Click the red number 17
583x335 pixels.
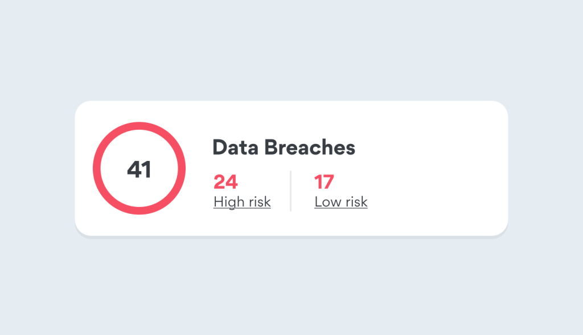click(324, 181)
